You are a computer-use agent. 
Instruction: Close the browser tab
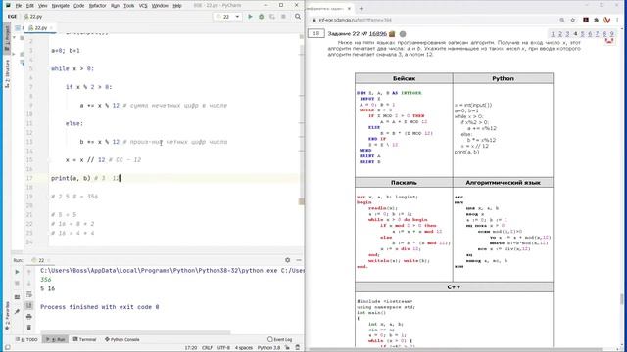[349, 8]
